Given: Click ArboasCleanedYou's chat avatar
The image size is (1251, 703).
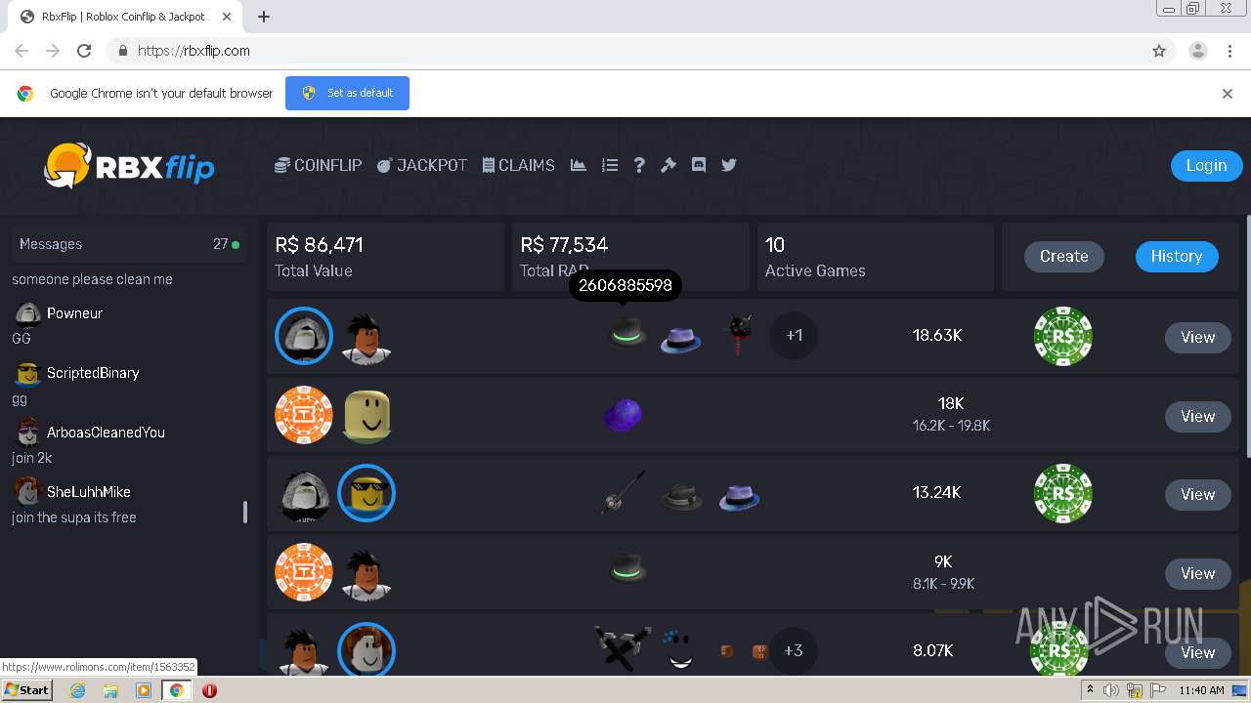Looking at the screenshot, I should (x=28, y=433).
